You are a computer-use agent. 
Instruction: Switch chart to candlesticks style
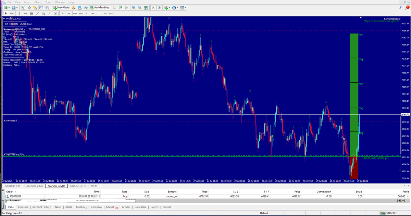pyautogui.click(x=121, y=8)
